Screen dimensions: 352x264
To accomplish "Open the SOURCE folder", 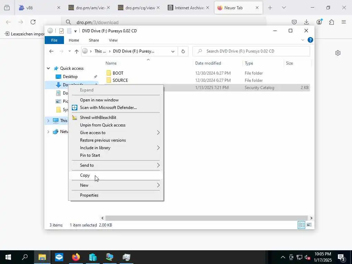I will click(120, 80).
